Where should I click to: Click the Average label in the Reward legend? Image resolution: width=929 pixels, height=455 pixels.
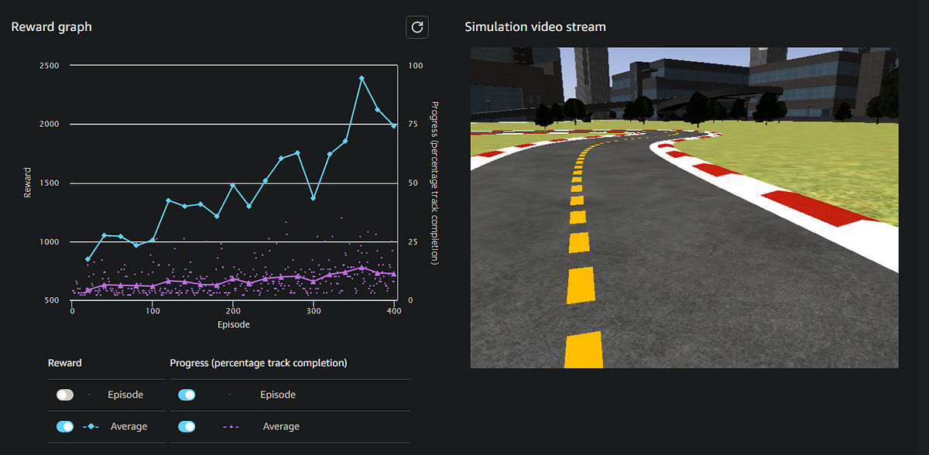[129, 426]
